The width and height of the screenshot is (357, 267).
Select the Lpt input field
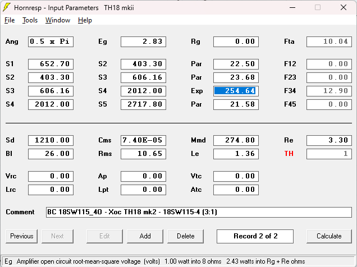[144, 190]
